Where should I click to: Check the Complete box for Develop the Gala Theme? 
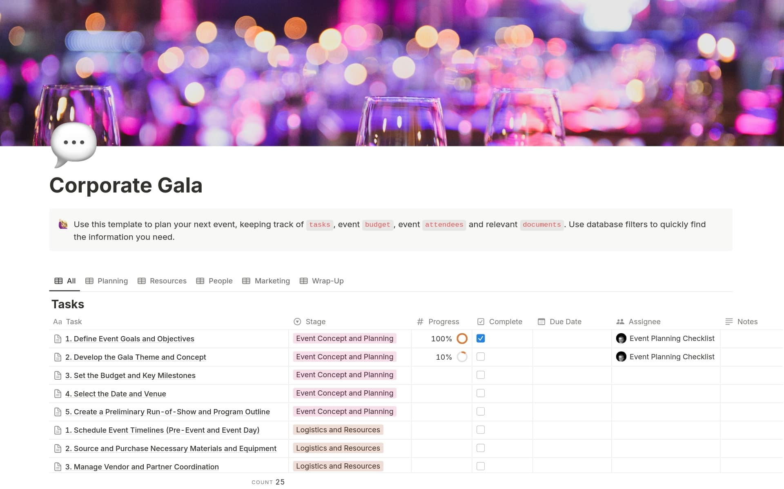(x=481, y=356)
